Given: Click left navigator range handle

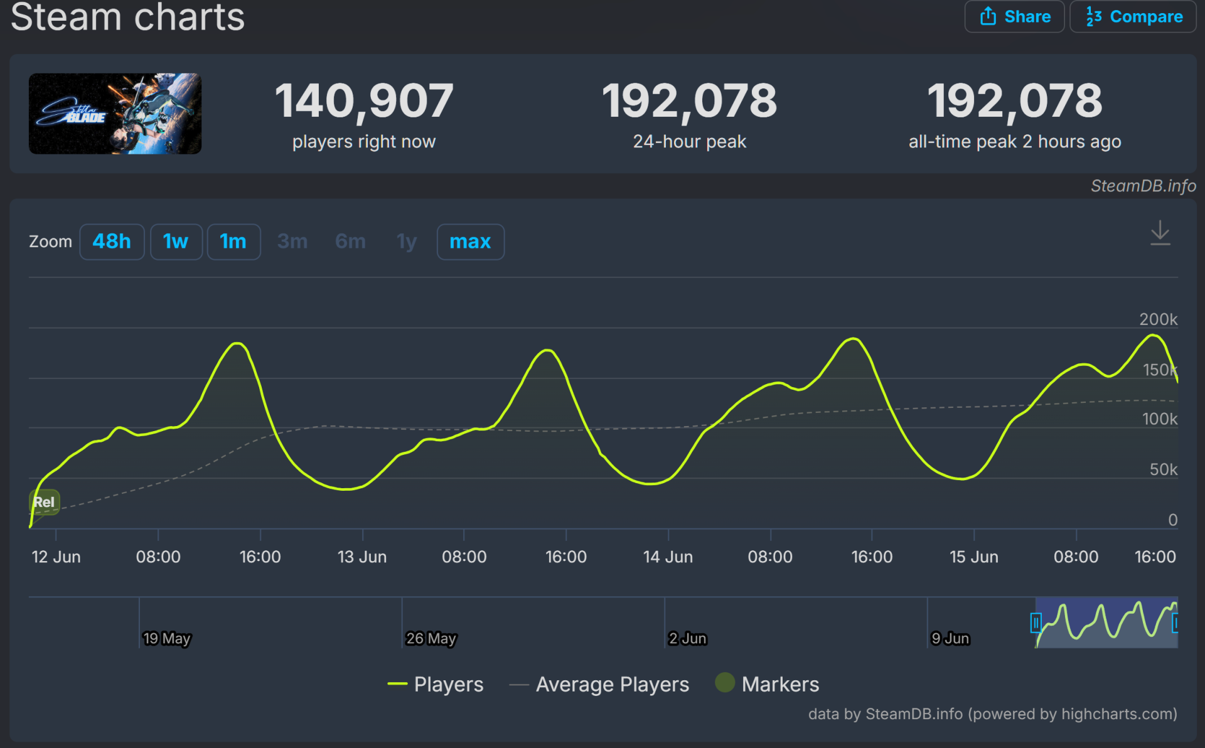Looking at the screenshot, I should 1036,622.
